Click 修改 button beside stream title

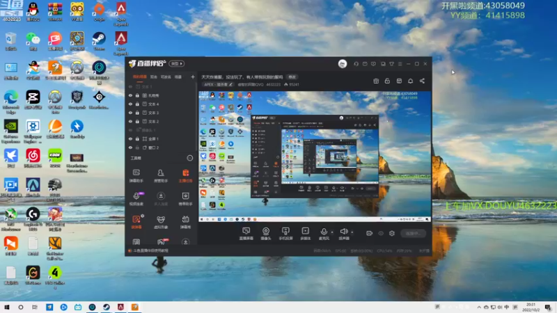(292, 77)
